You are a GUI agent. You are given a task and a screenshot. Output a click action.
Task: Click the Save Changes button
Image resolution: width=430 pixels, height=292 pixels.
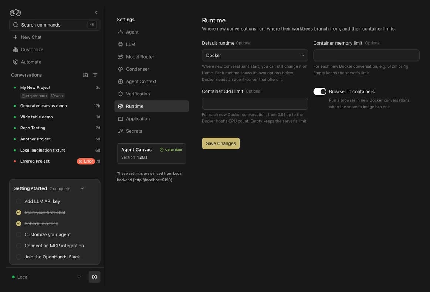coord(221,143)
